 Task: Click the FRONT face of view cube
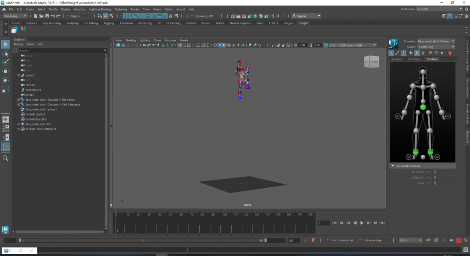pyautogui.click(x=375, y=62)
